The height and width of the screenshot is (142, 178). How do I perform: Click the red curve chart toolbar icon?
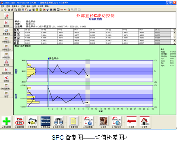(x=27, y=10)
